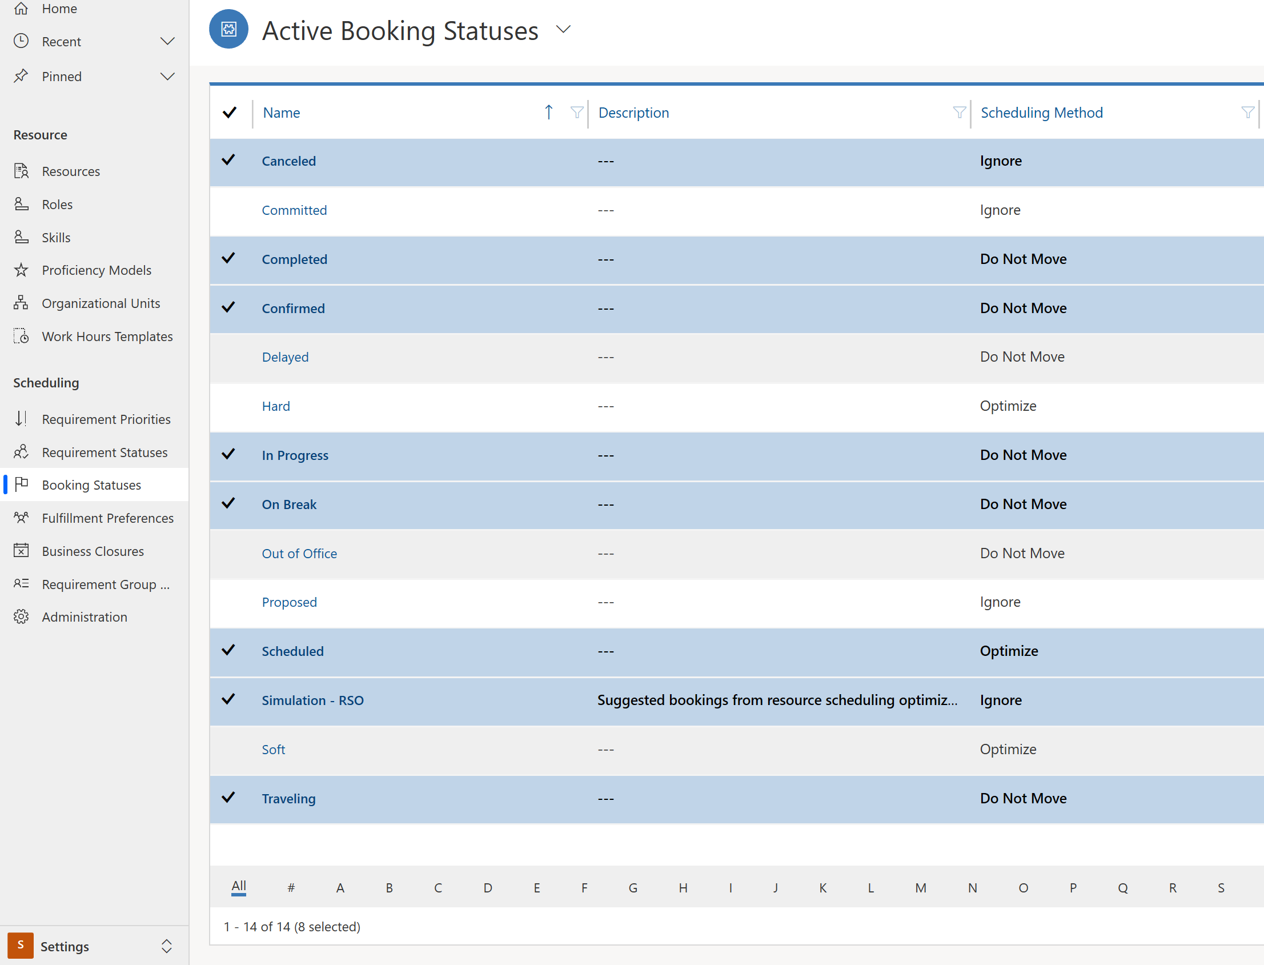The width and height of the screenshot is (1264, 965).
Task: Expand the Recent navigation section
Action: pos(167,42)
